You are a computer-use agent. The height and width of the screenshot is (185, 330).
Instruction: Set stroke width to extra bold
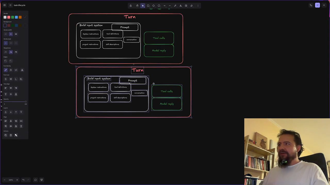coord(16,34)
